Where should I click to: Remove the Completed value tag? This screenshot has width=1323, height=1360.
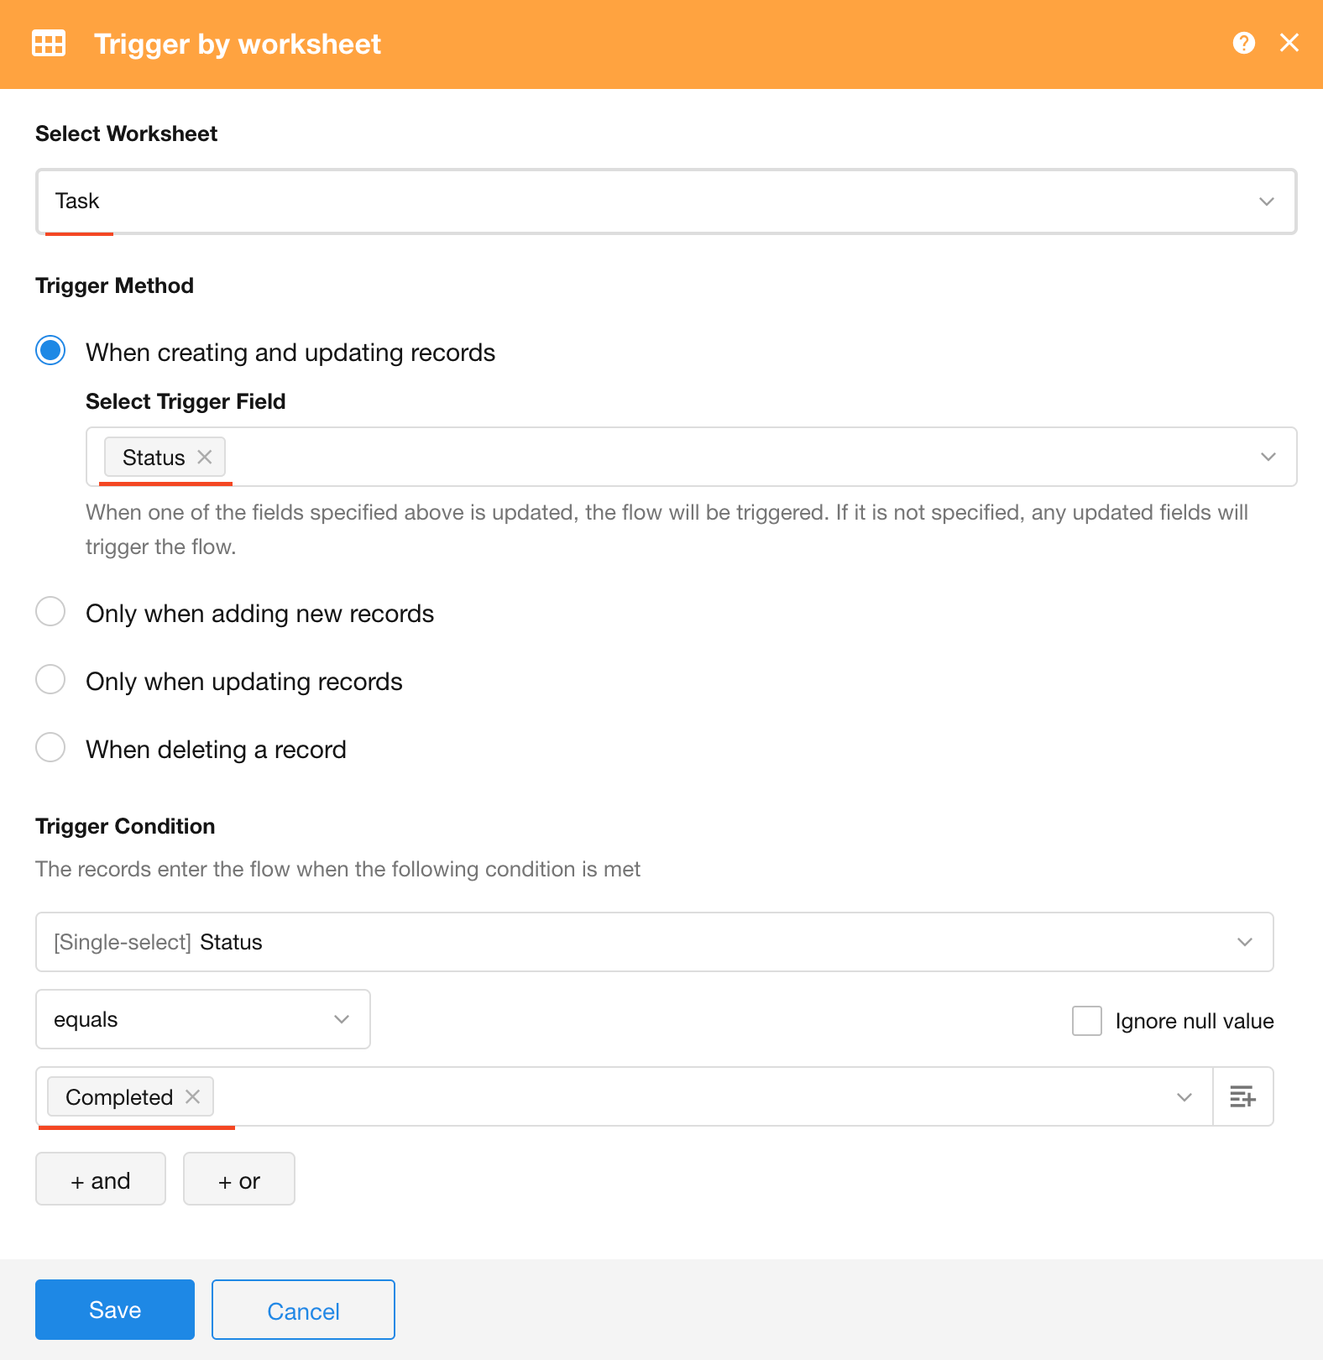[x=193, y=1096]
